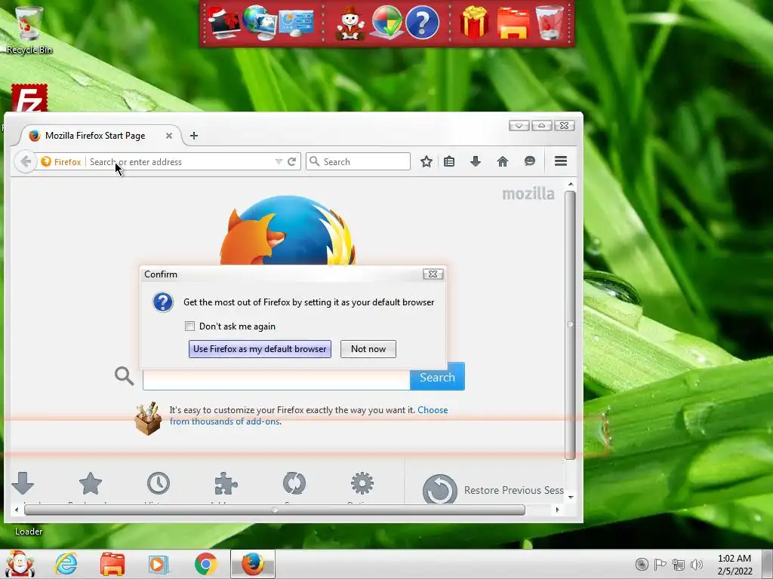
Task: Launch Internet Explorer from the taskbar
Action: [x=66, y=564]
